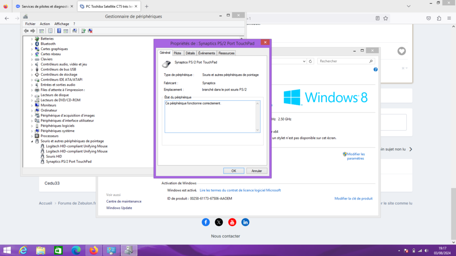The height and width of the screenshot is (256, 456).
Task: Click the uninstall device toolbar icon
Action: coord(90,31)
